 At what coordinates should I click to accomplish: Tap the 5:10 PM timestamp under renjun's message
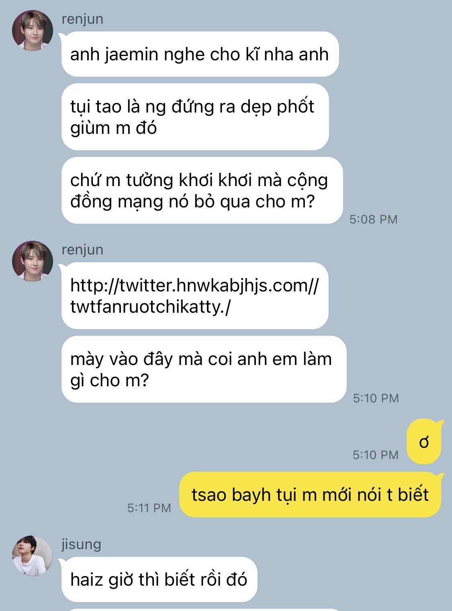(376, 398)
